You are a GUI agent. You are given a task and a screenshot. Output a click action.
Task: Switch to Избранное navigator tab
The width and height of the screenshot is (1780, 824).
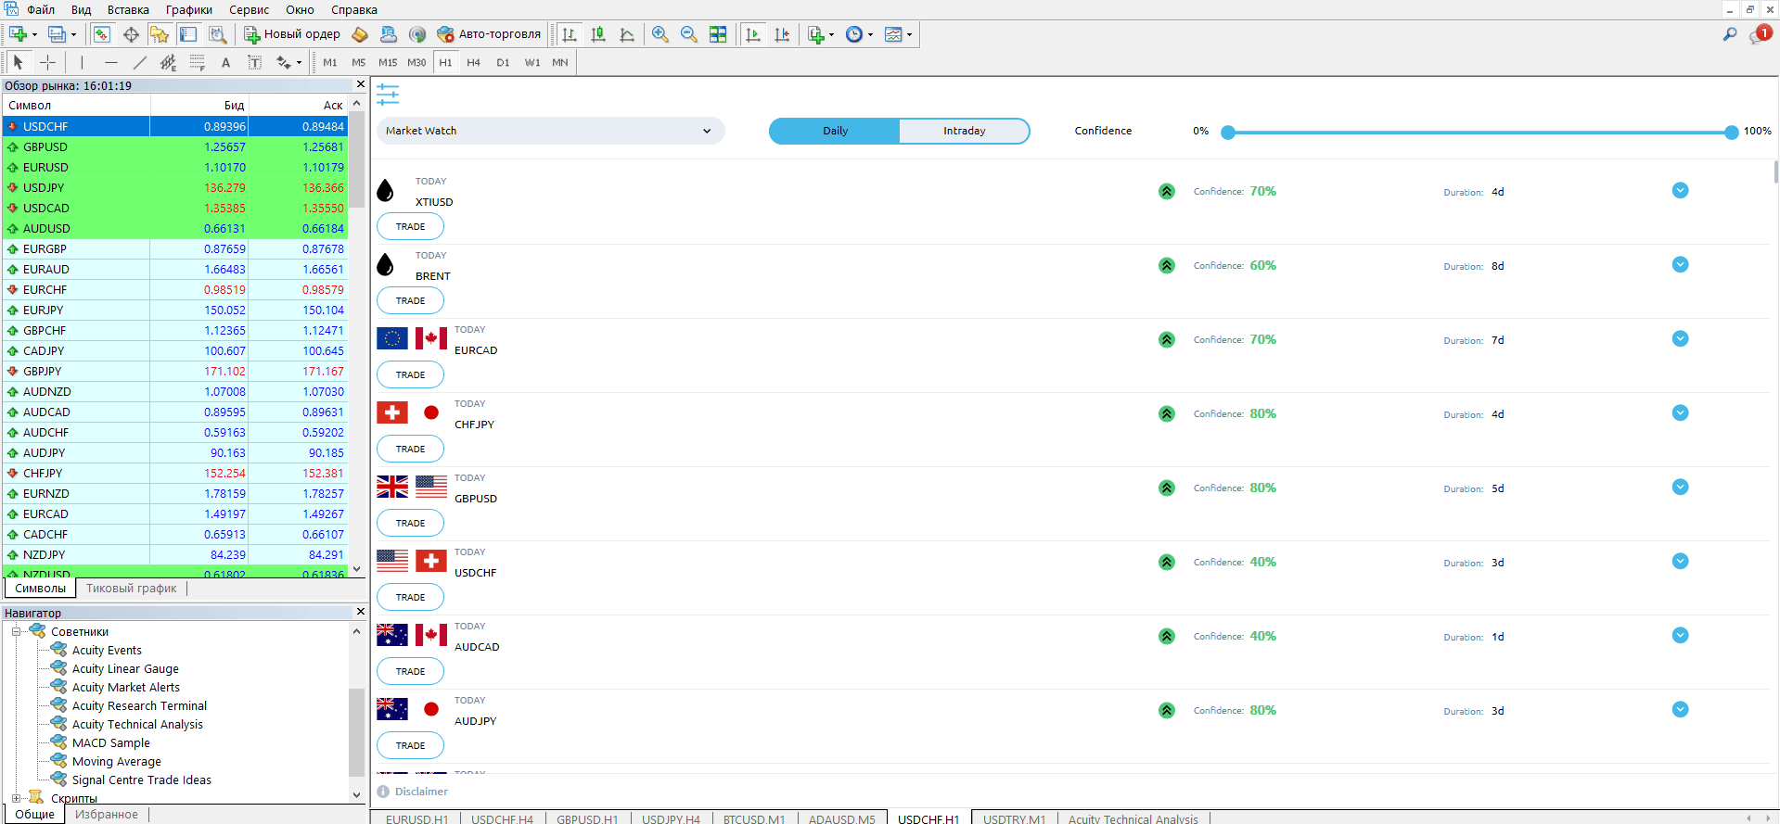tap(107, 815)
